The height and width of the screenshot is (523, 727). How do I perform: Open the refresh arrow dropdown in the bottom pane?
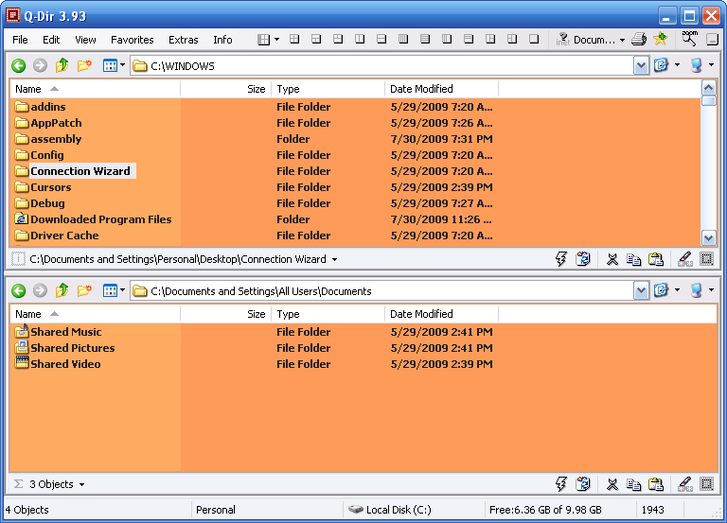click(677, 290)
